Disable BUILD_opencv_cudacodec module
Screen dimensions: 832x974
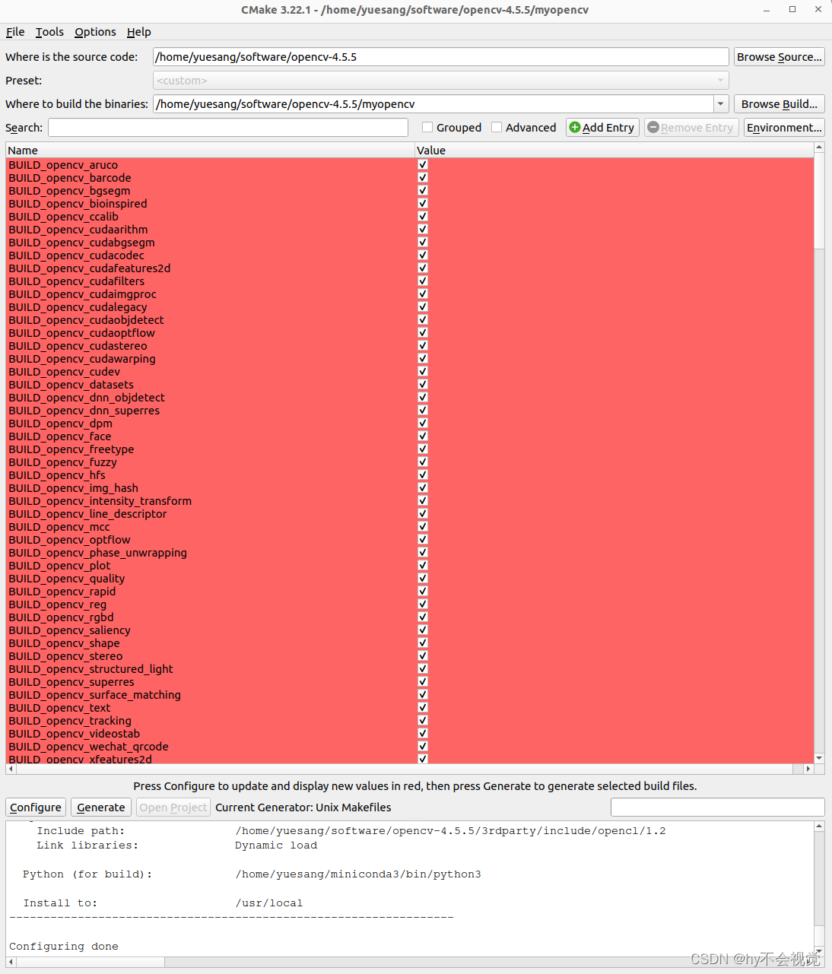[x=422, y=254]
